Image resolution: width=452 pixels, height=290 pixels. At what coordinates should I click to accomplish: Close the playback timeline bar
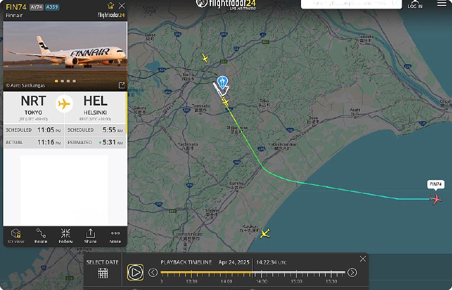[x=363, y=259]
